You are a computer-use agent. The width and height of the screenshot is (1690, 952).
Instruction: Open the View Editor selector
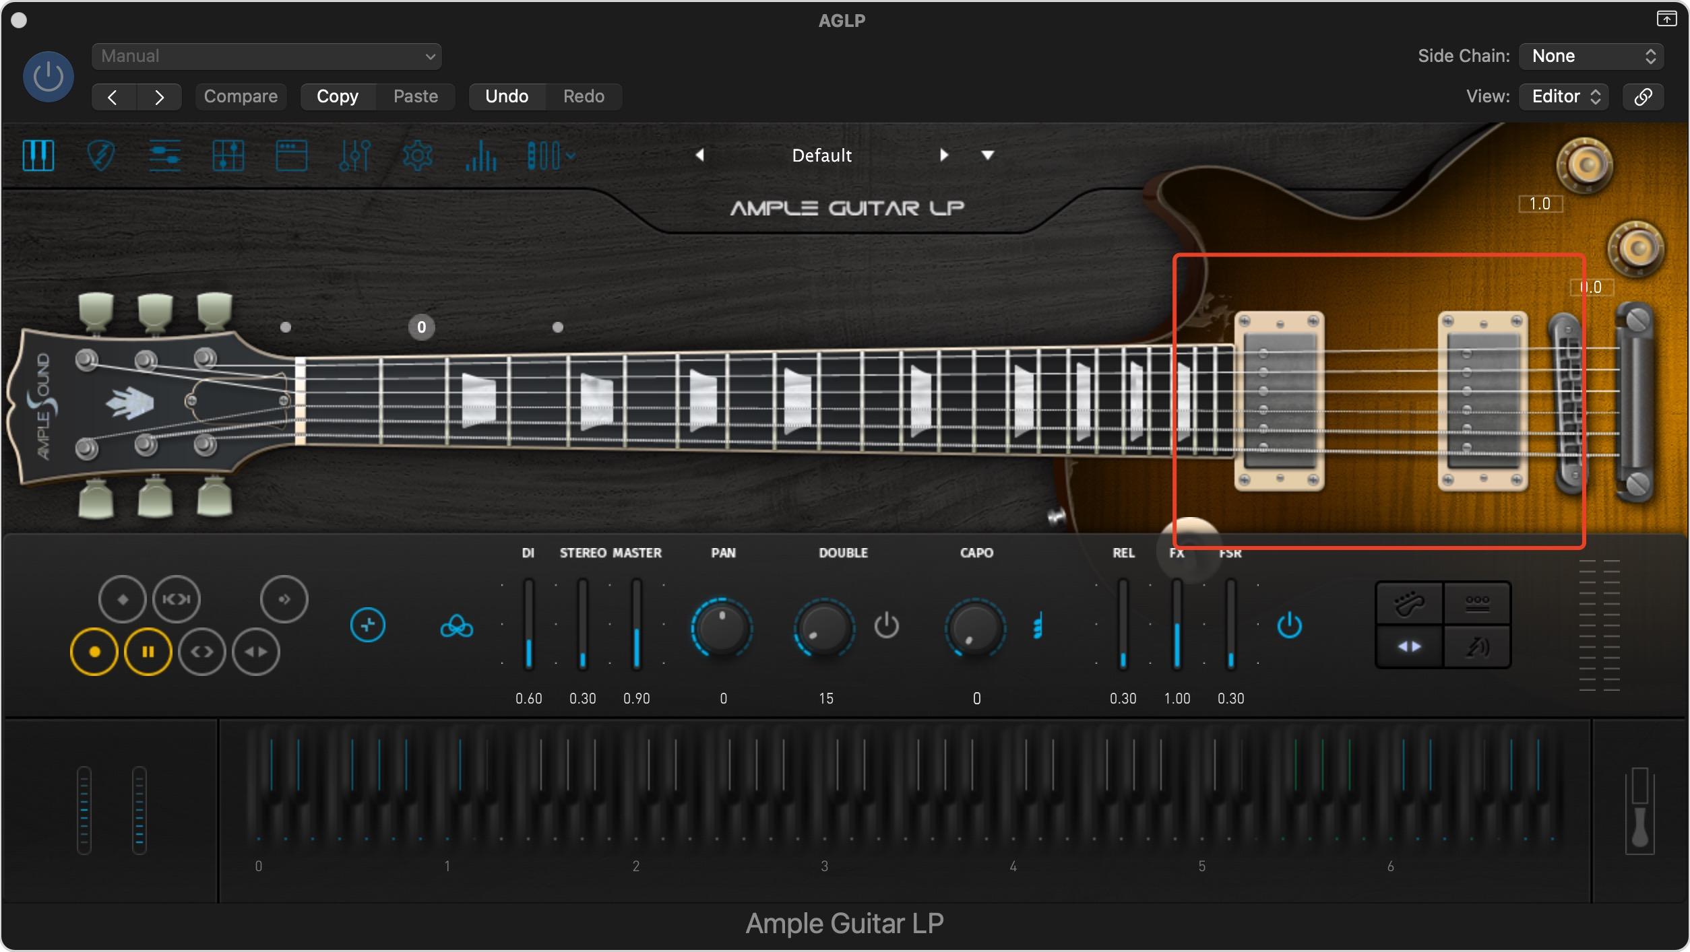coord(1564,96)
